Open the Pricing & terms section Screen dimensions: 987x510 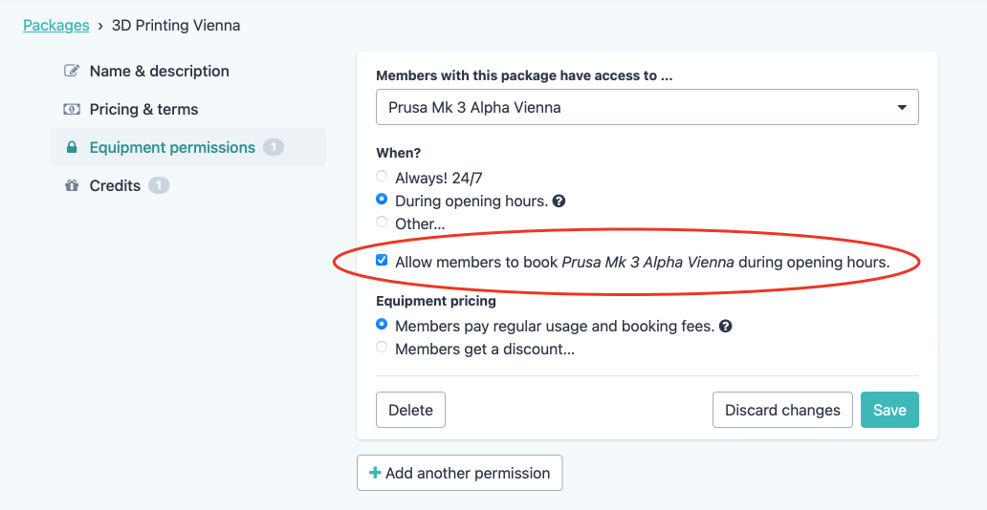[143, 110]
